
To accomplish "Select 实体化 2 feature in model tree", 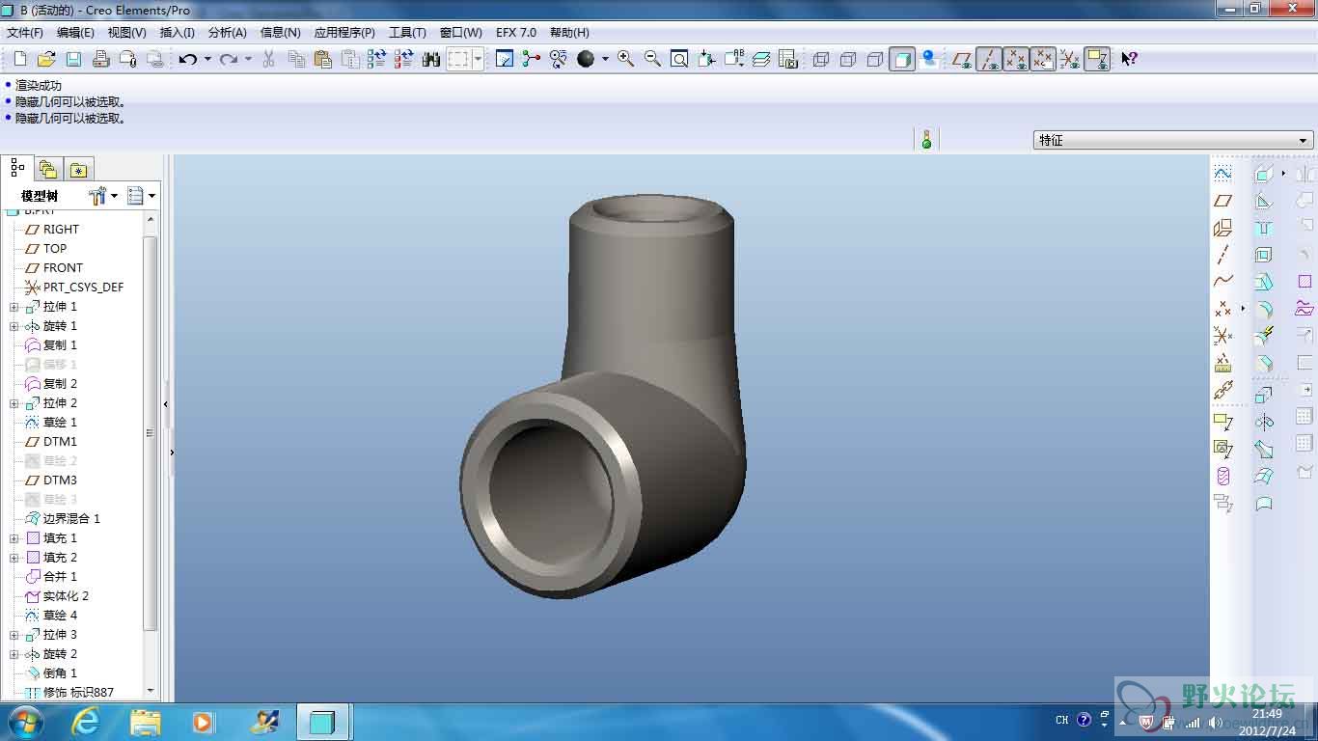I will point(66,595).
